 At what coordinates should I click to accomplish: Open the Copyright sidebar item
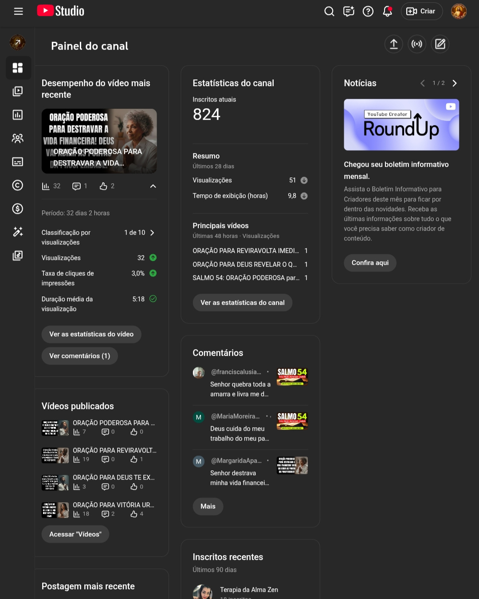[x=18, y=185]
